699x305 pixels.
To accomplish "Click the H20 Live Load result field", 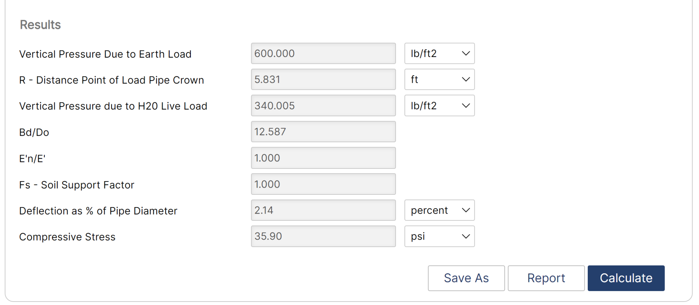I will [x=323, y=106].
